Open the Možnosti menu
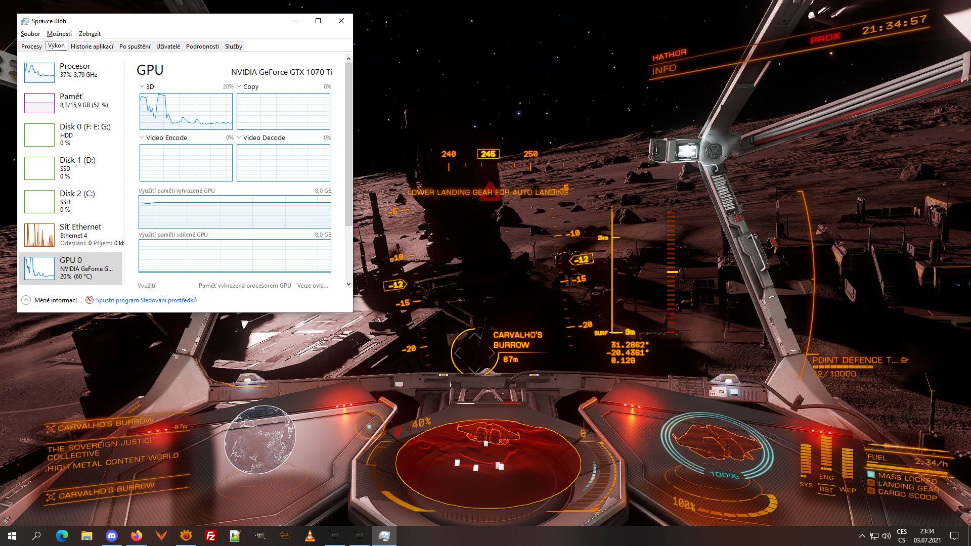 pos(59,34)
